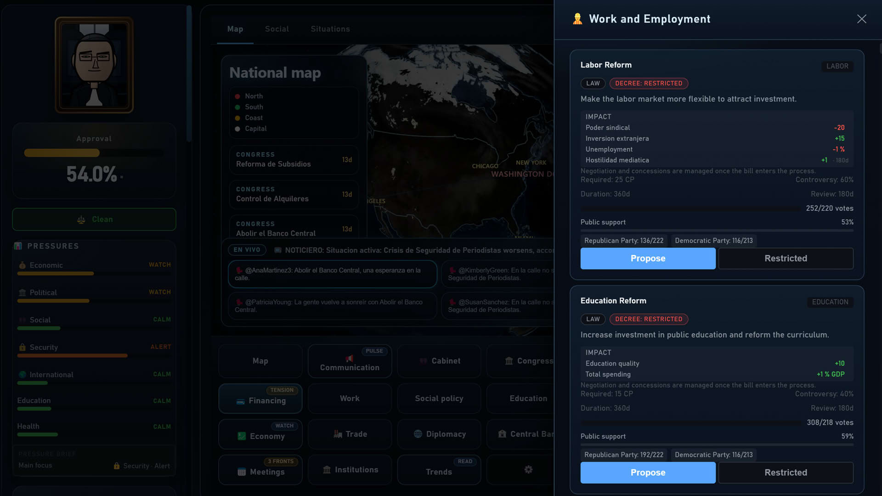This screenshot has width=882, height=496.
Task: Open settings gear button
Action: click(528, 469)
